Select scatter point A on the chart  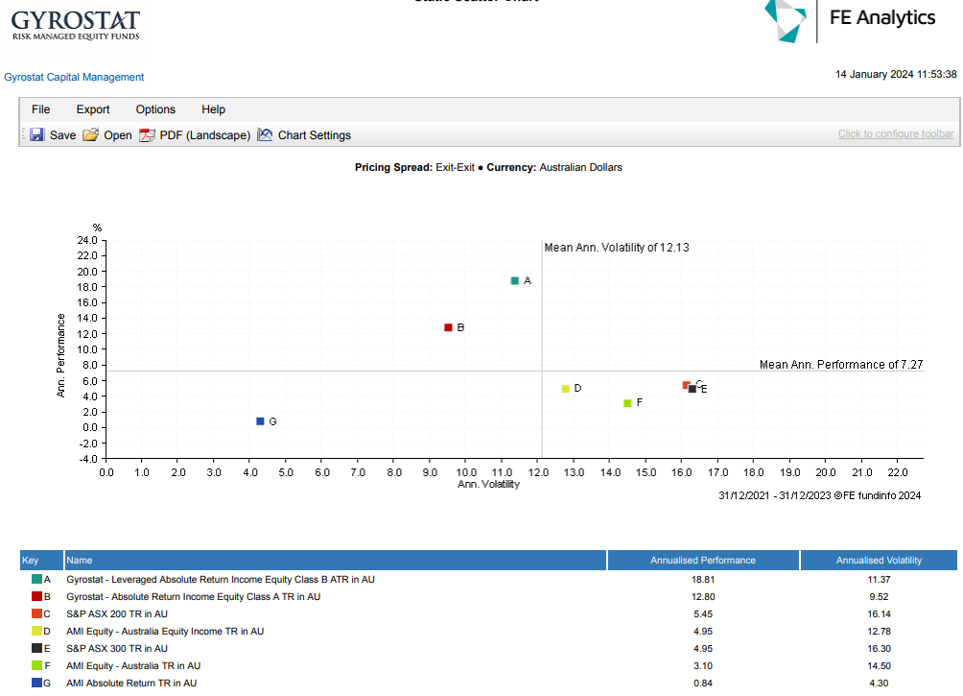pos(515,281)
